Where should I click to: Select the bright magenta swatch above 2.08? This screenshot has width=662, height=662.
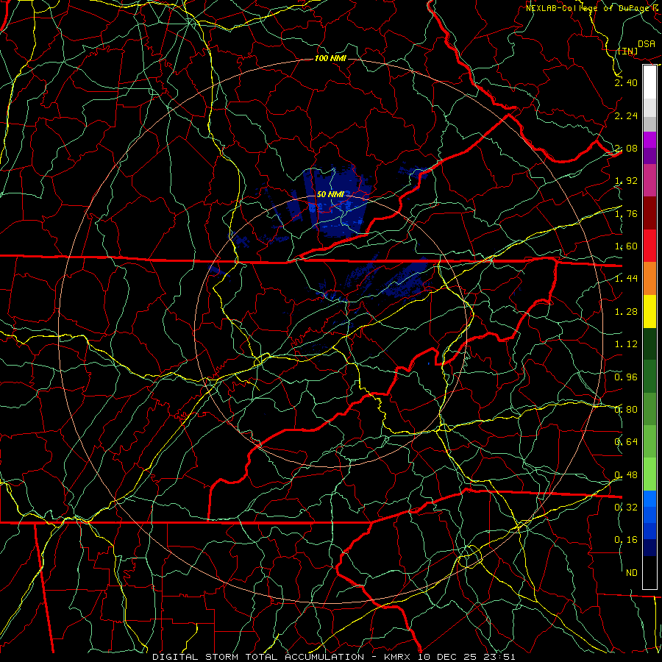649,140
